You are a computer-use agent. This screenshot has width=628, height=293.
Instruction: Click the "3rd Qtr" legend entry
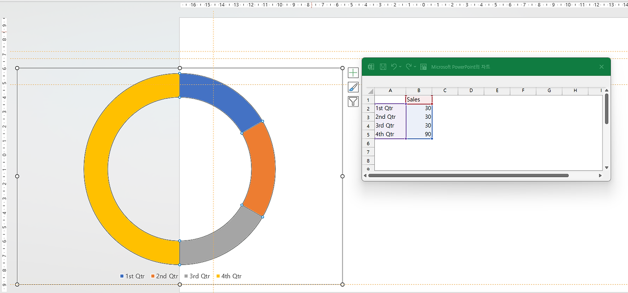(197, 276)
